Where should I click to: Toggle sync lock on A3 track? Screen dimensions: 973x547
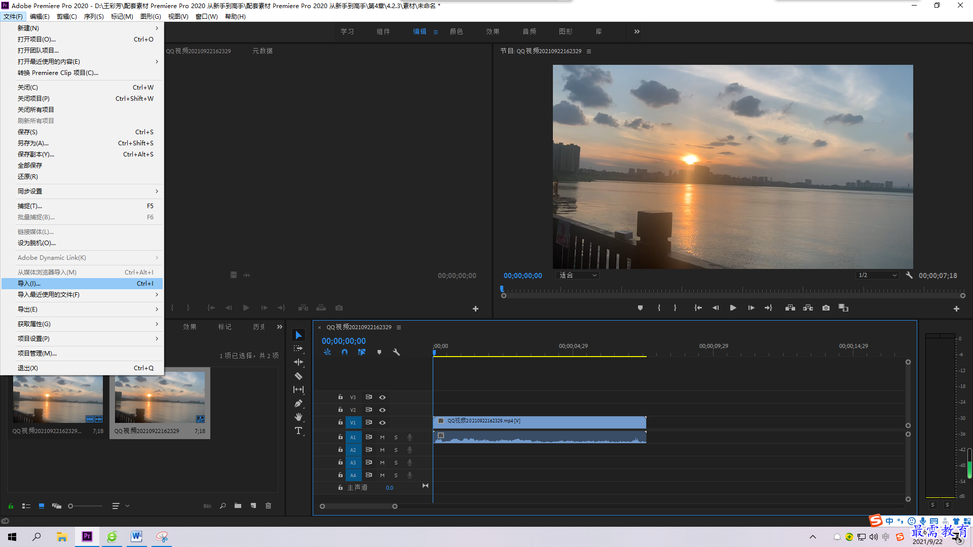pyautogui.click(x=369, y=462)
